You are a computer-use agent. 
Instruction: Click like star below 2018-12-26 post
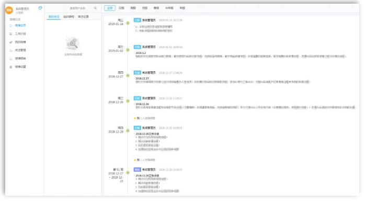(x=135, y=118)
